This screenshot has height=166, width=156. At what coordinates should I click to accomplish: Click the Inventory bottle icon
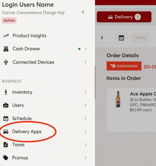click(6, 92)
